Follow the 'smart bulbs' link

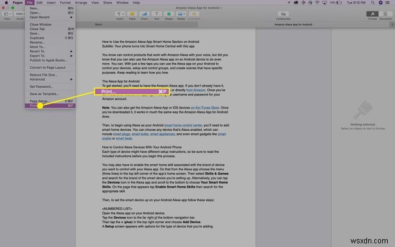(x=140, y=134)
